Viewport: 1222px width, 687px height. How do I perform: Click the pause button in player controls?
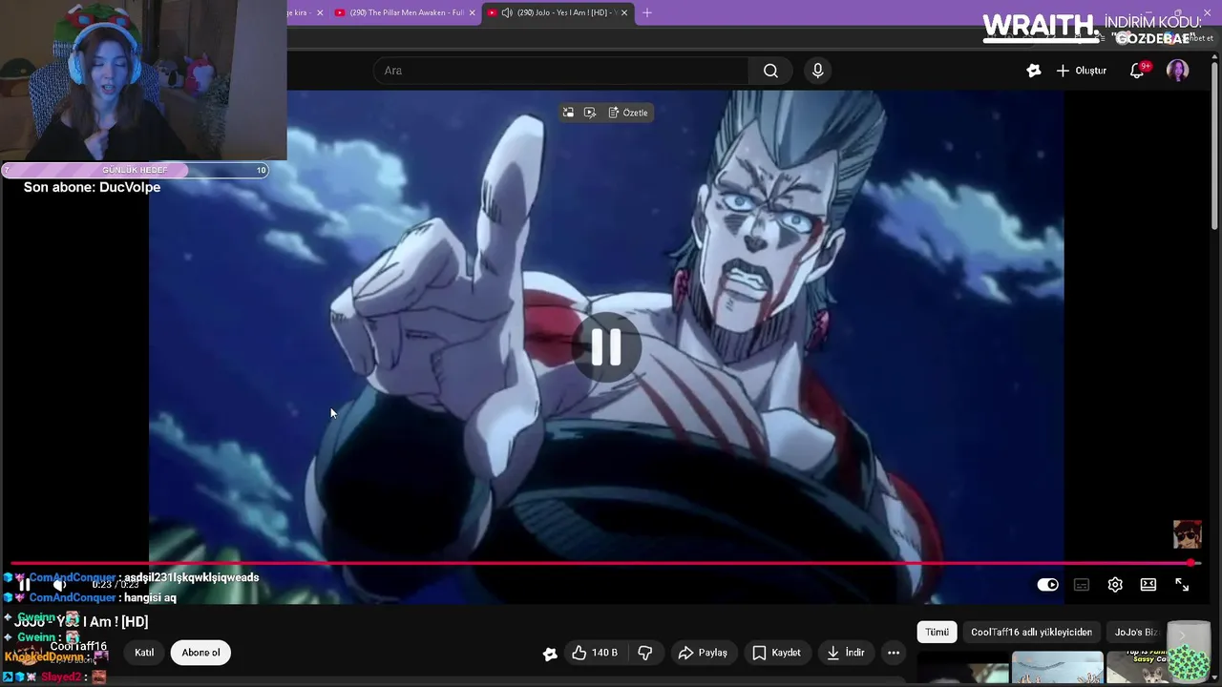pyautogui.click(x=25, y=585)
